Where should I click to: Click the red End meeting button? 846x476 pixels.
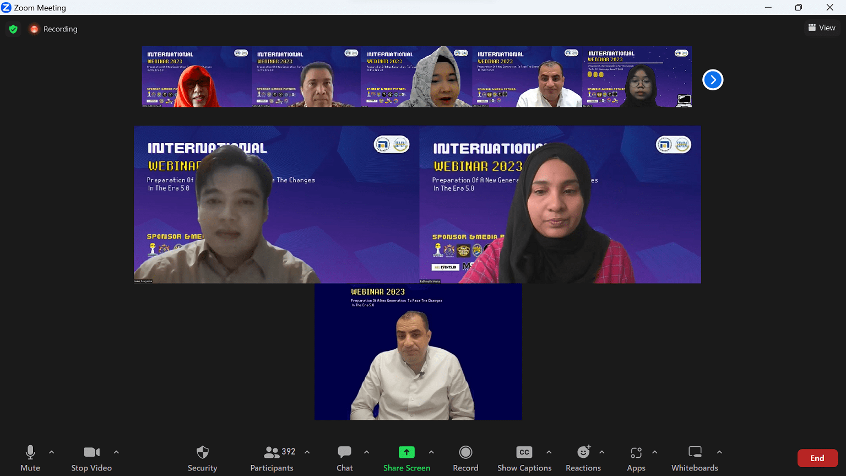(x=817, y=458)
